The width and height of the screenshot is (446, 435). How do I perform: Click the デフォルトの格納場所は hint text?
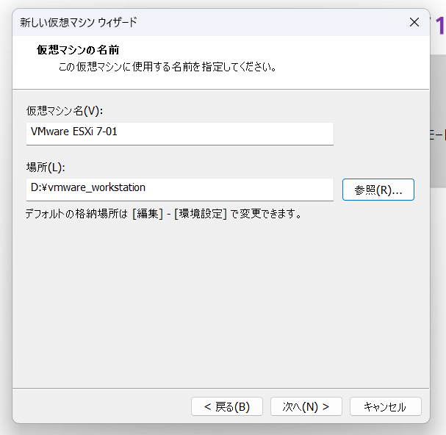pos(76,215)
